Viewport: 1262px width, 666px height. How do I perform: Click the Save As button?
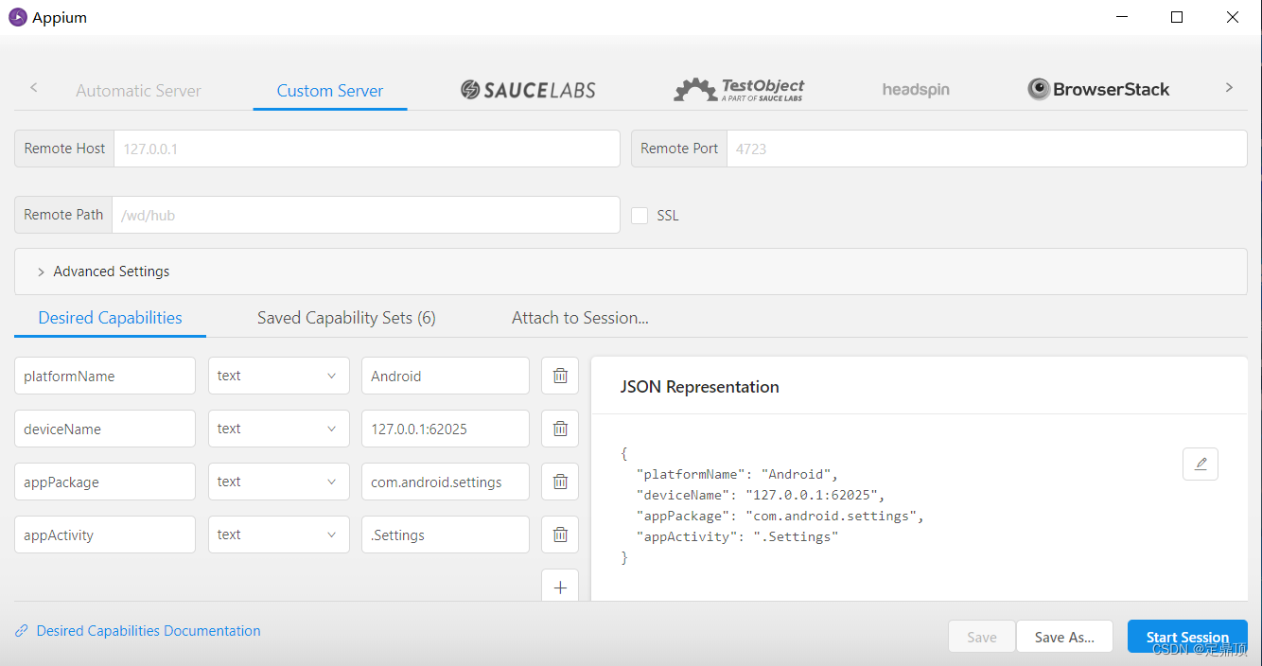(1064, 637)
